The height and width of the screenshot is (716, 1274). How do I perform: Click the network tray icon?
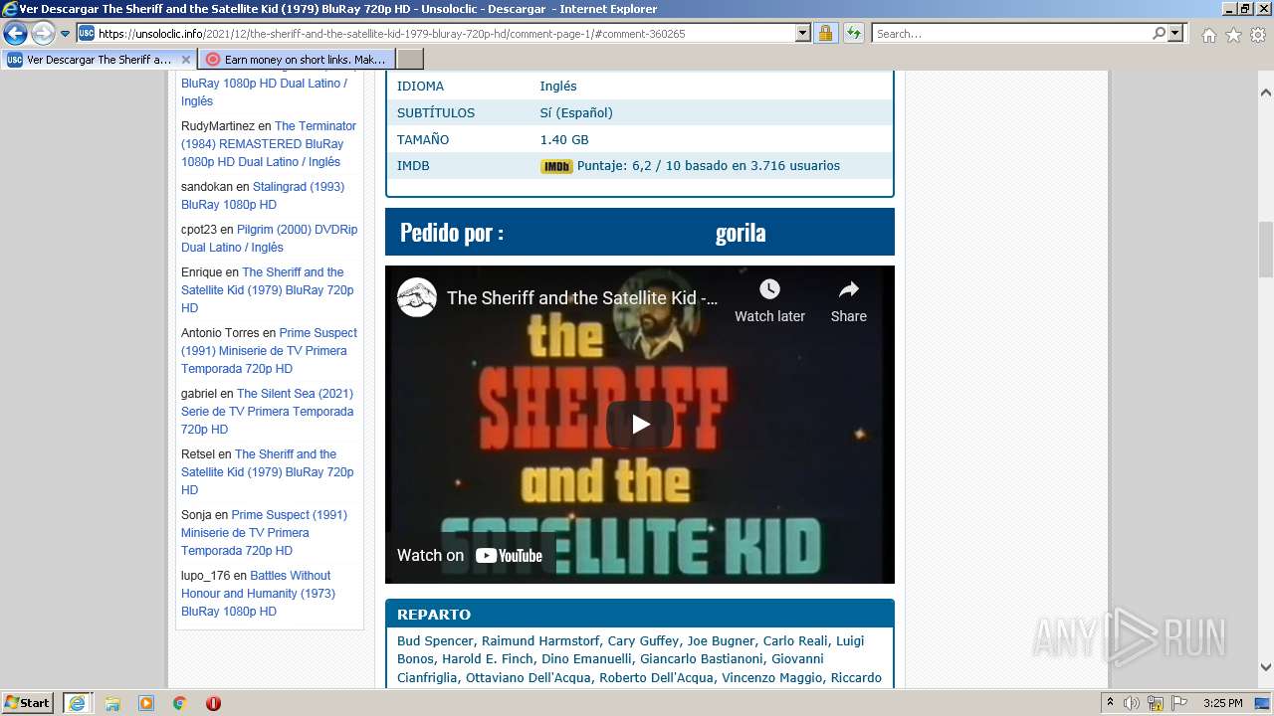1156,703
